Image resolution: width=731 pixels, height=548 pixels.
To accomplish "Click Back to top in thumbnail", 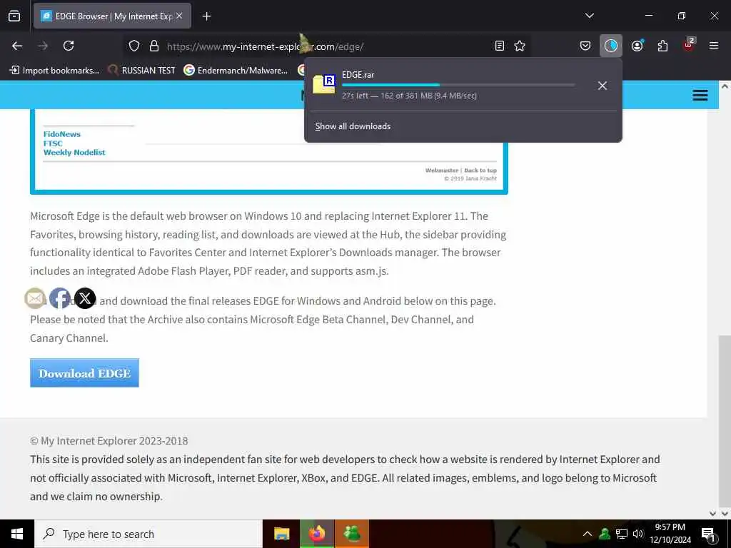I will click(x=480, y=171).
